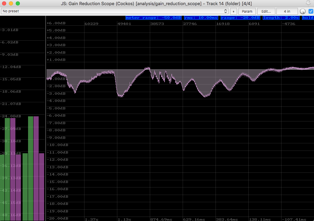Click the window title text
The width and height of the screenshot is (314, 221).
pyautogui.click(x=156, y=4)
